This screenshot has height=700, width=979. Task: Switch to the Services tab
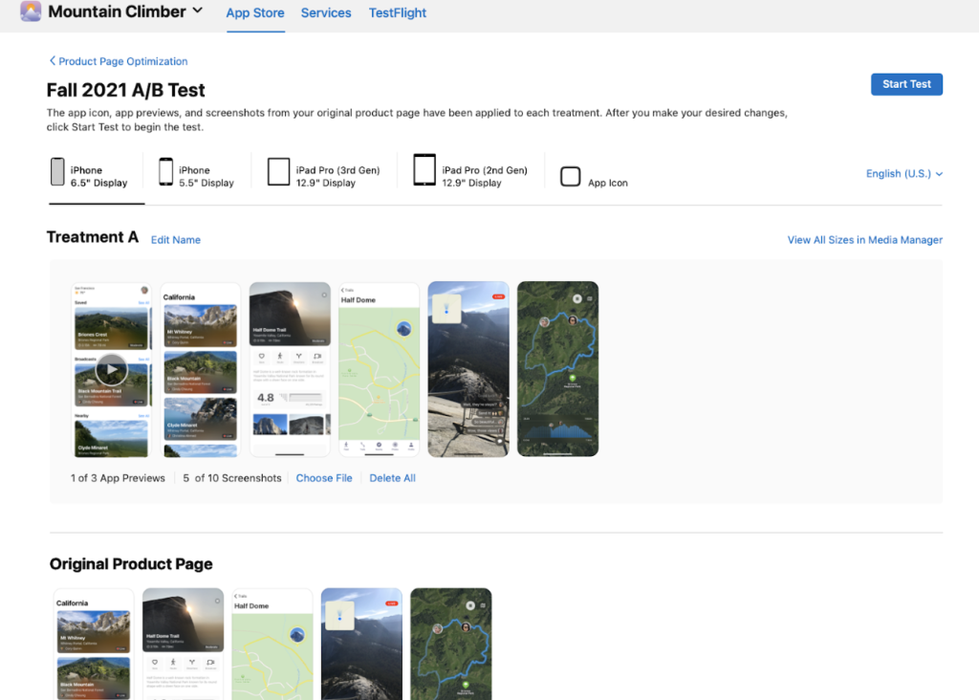[326, 13]
